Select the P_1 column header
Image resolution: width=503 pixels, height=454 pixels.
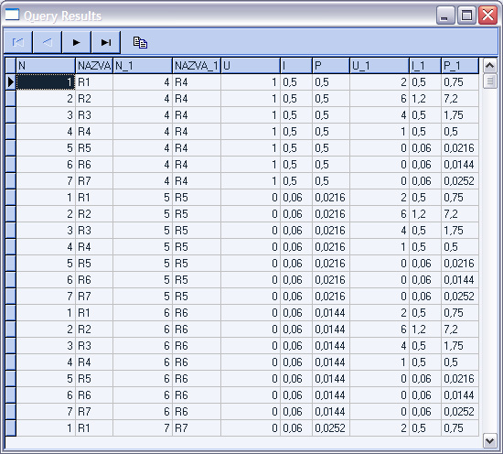click(x=460, y=66)
